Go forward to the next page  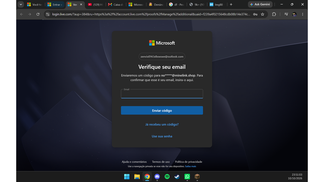pyautogui.click(x=29, y=14)
